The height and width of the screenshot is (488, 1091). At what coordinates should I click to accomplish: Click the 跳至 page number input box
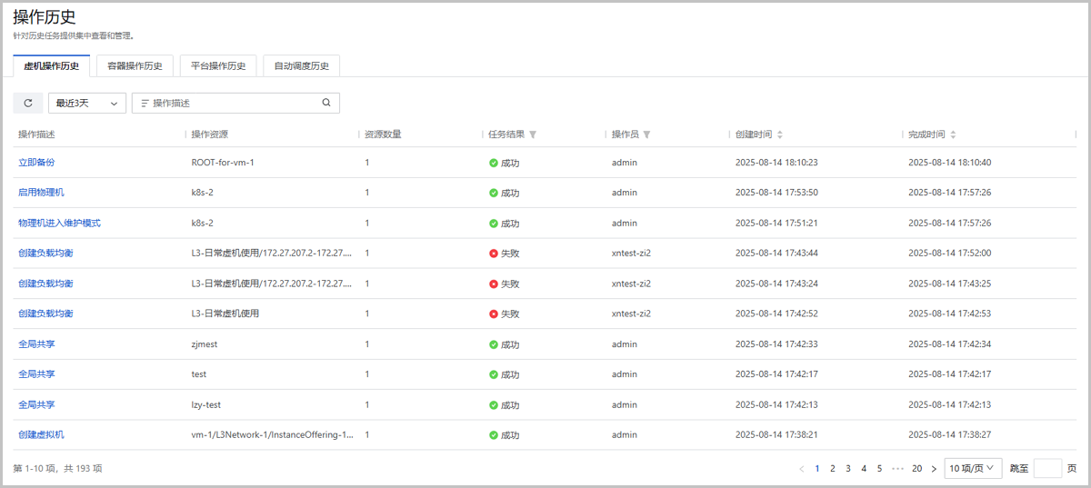pyautogui.click(x=1047, y=469)
